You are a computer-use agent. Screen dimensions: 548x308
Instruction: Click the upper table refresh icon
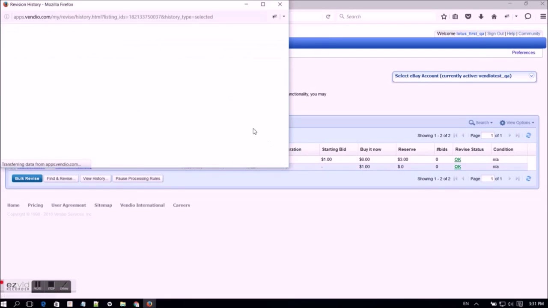(x=528, y=135)
